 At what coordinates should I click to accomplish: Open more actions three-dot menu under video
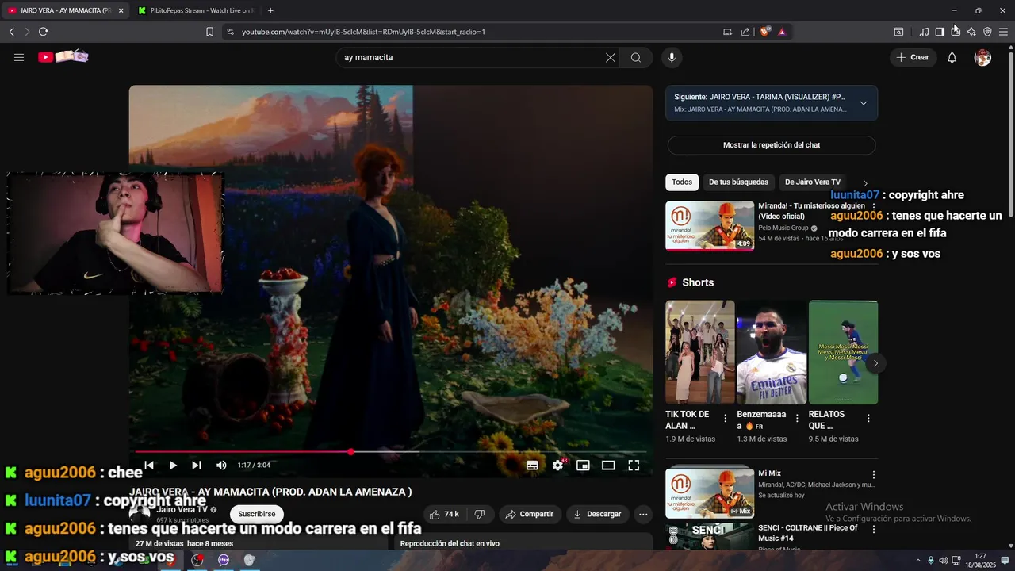[x=643, y=515]
